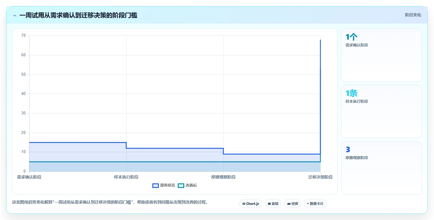Toggle the 原有状态 legend item
This screenshot has width=434, height=220.
pos(164,185)
